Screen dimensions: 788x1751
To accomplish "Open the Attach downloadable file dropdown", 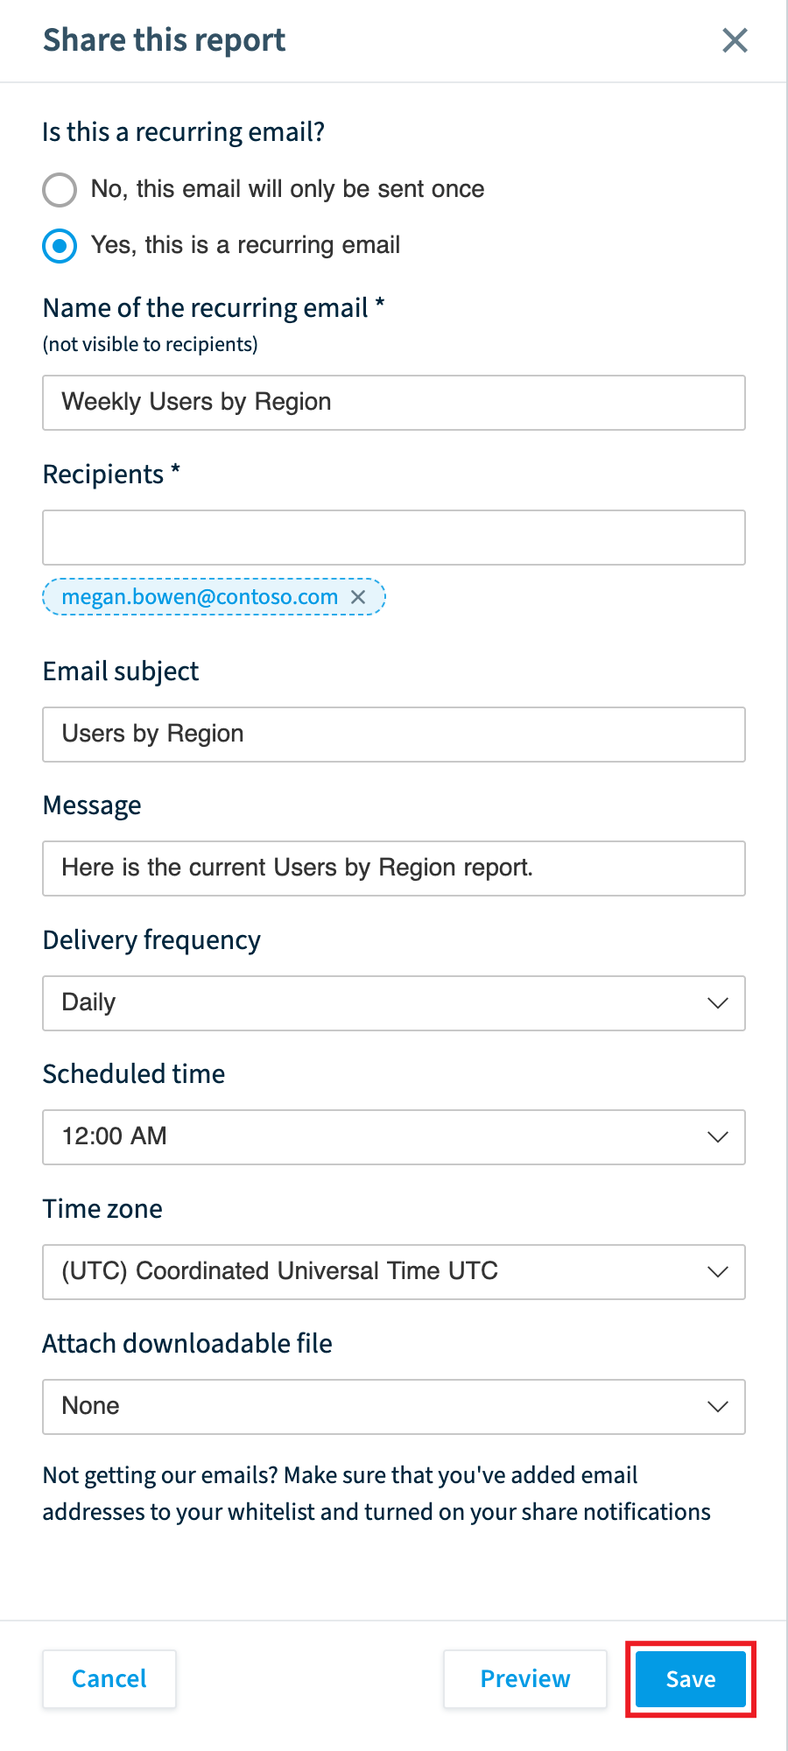I will tap(394, 1407).
